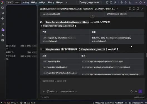Send the message with purple arrow button
Image resolution: width=147 pixels, height=104 pixels.
(140, 91)
